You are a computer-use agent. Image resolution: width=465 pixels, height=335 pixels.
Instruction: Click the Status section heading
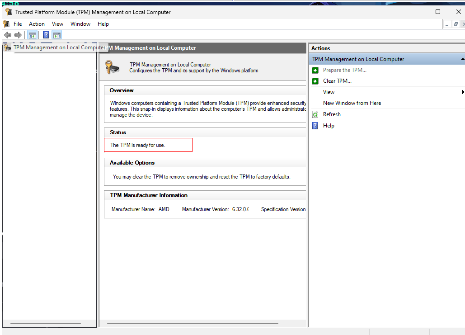118,132
